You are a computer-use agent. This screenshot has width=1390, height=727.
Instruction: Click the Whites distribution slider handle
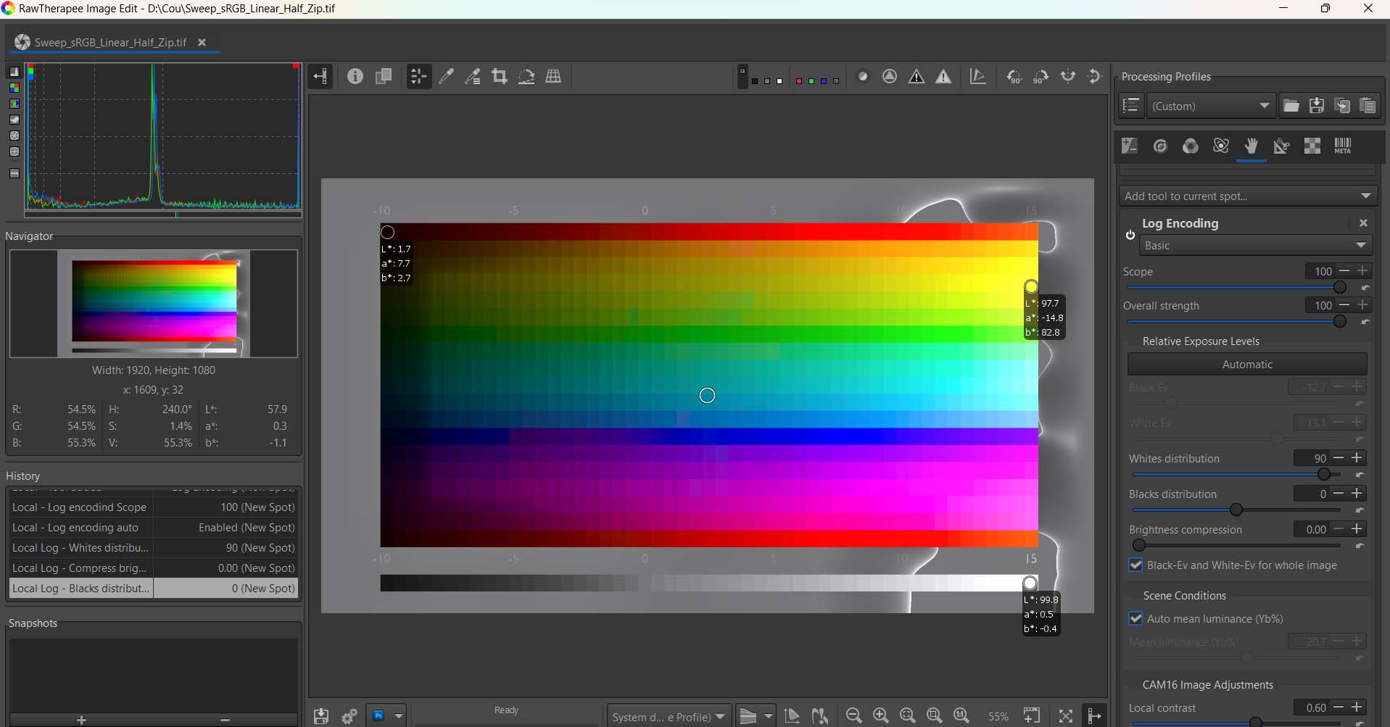[x=1323, y=474]
